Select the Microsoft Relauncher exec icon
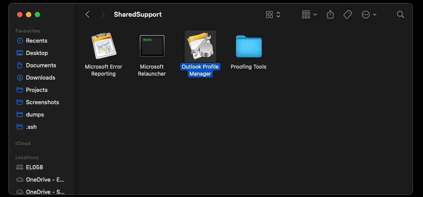 click(x=152, y=46)
